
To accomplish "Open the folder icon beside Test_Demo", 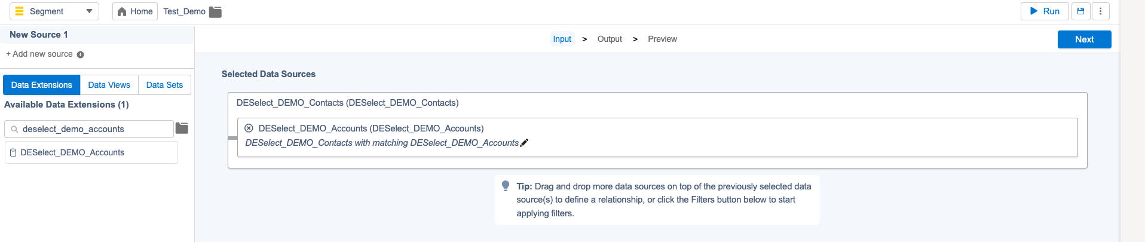I will pos(215,12).
